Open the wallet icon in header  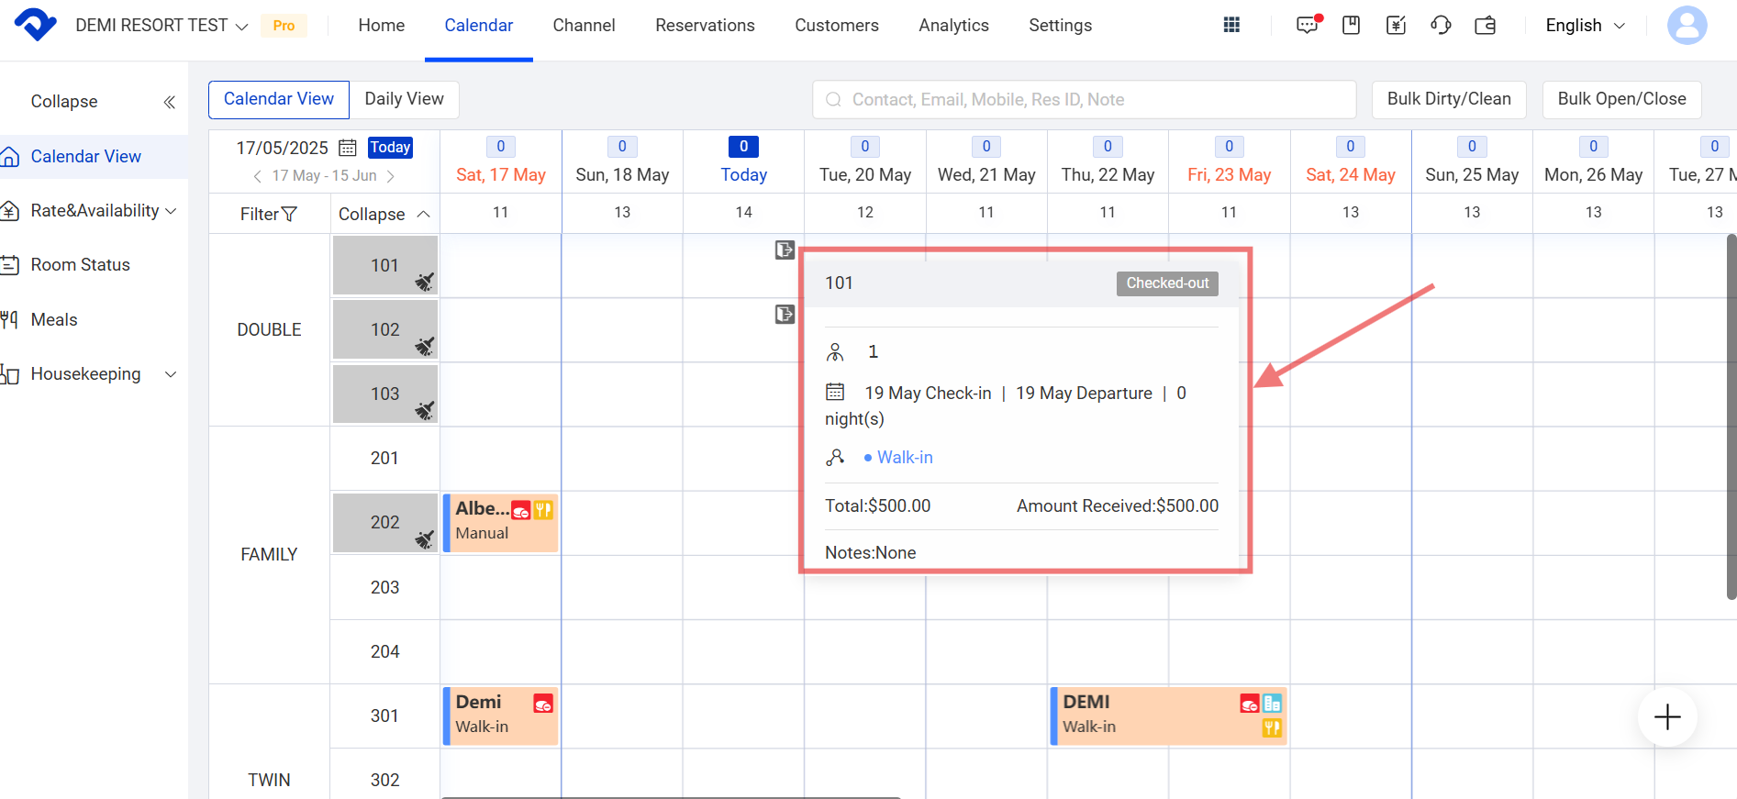[1485, 25]
